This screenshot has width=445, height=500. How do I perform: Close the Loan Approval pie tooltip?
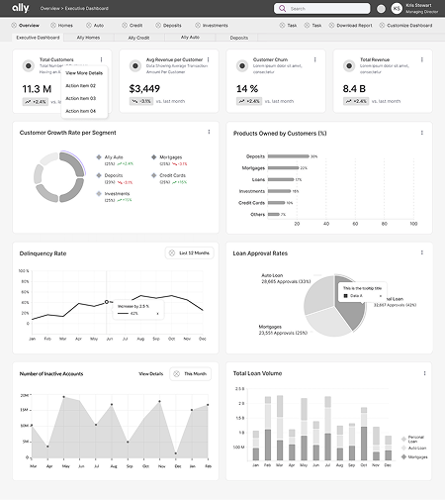(x=380, y=296)
